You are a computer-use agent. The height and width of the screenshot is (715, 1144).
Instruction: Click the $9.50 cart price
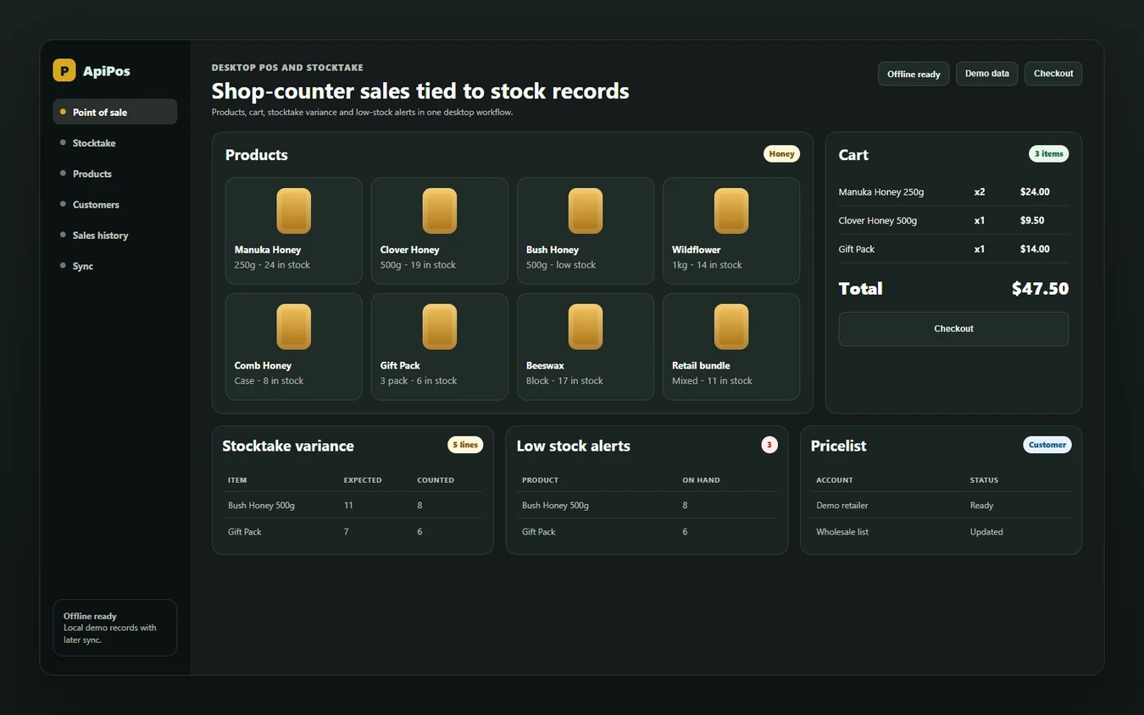coord(1032,220)
